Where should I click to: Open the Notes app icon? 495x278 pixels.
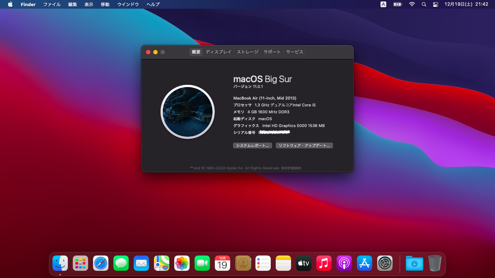coord(283,263)
